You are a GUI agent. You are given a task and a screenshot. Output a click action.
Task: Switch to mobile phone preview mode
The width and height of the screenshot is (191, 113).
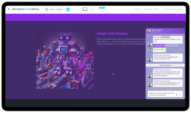pos(99,9)
